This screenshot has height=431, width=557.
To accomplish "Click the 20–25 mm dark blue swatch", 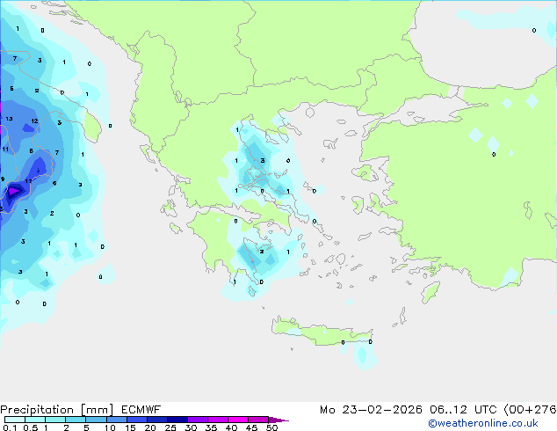I will (x=157, y=420).
